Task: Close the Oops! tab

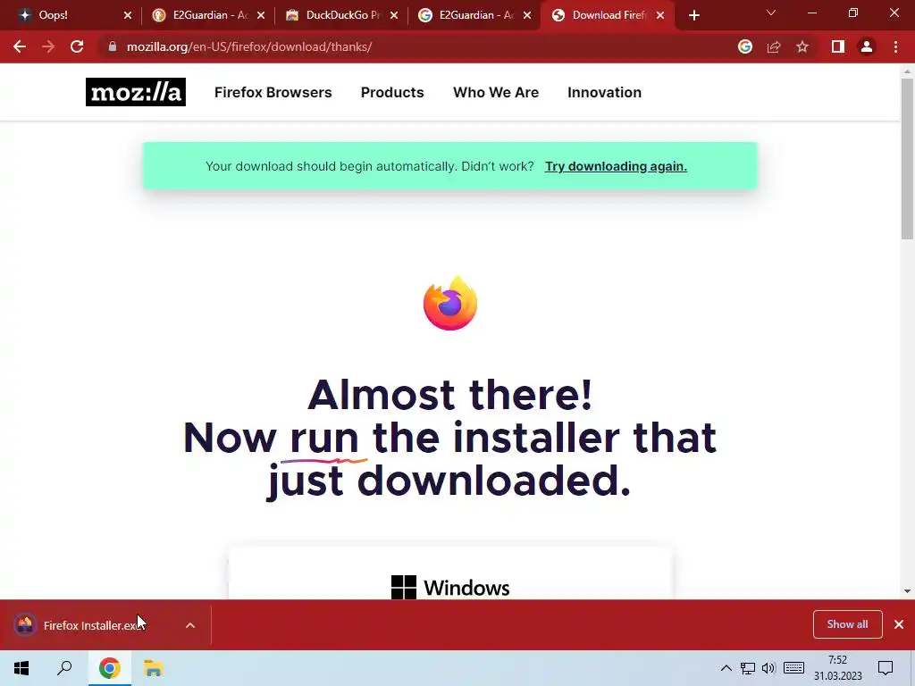Action: [128, 15]
